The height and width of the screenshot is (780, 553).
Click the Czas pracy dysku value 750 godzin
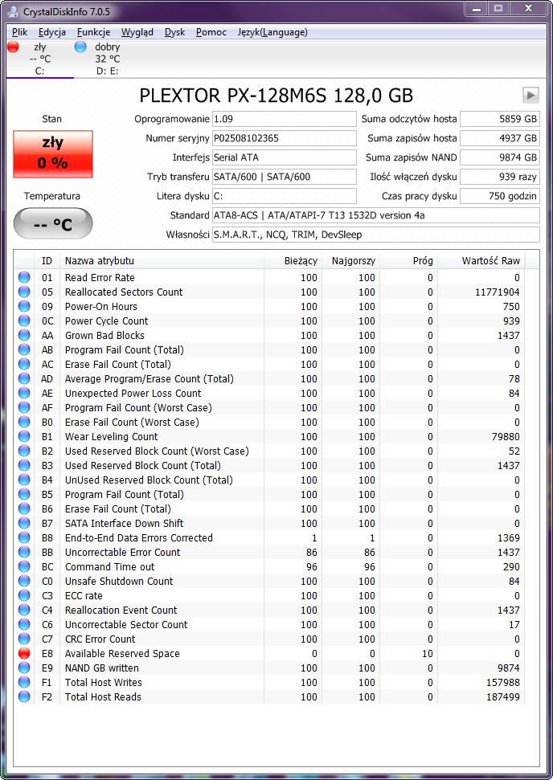499,196
